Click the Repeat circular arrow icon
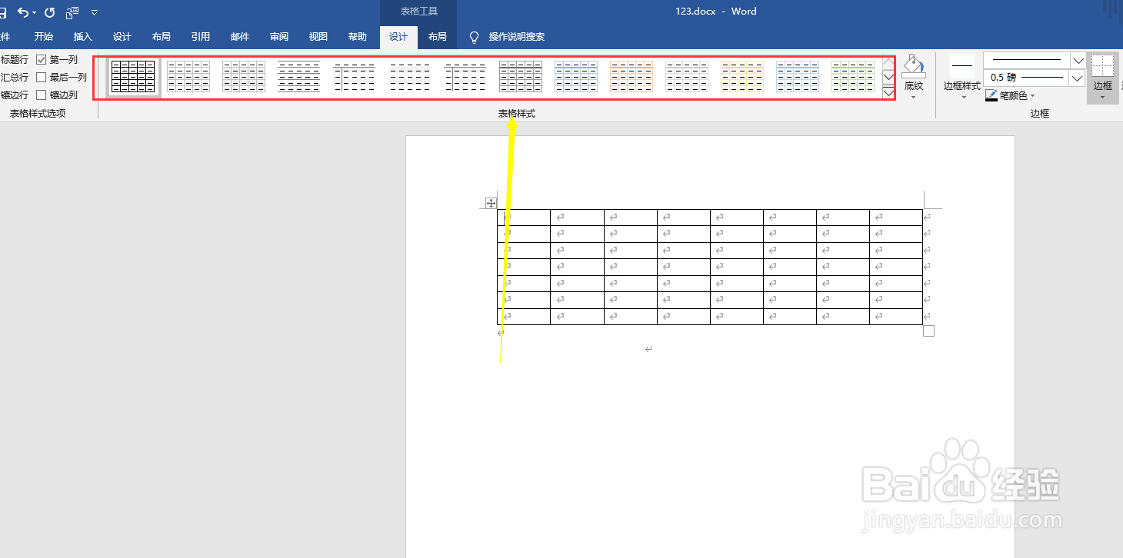Image resolution: width=1123 pixels, height=558 pixels. pyautogui.click(x=50, y=12)
